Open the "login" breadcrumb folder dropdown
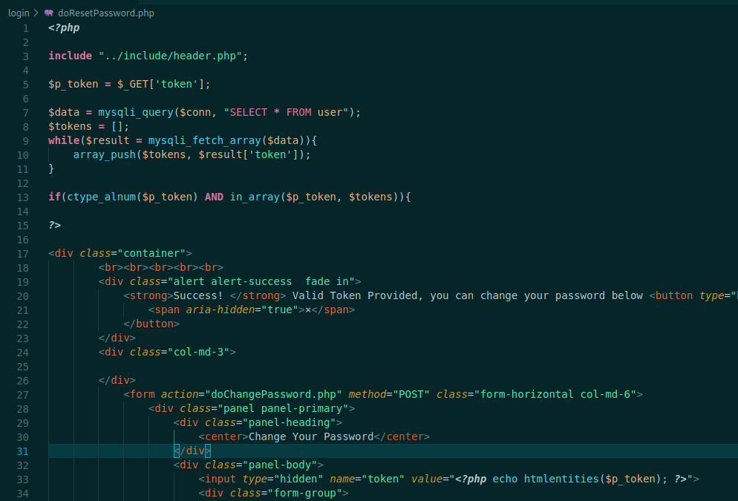Viewport: 738px width, 501px height. (x=19, y=13)
